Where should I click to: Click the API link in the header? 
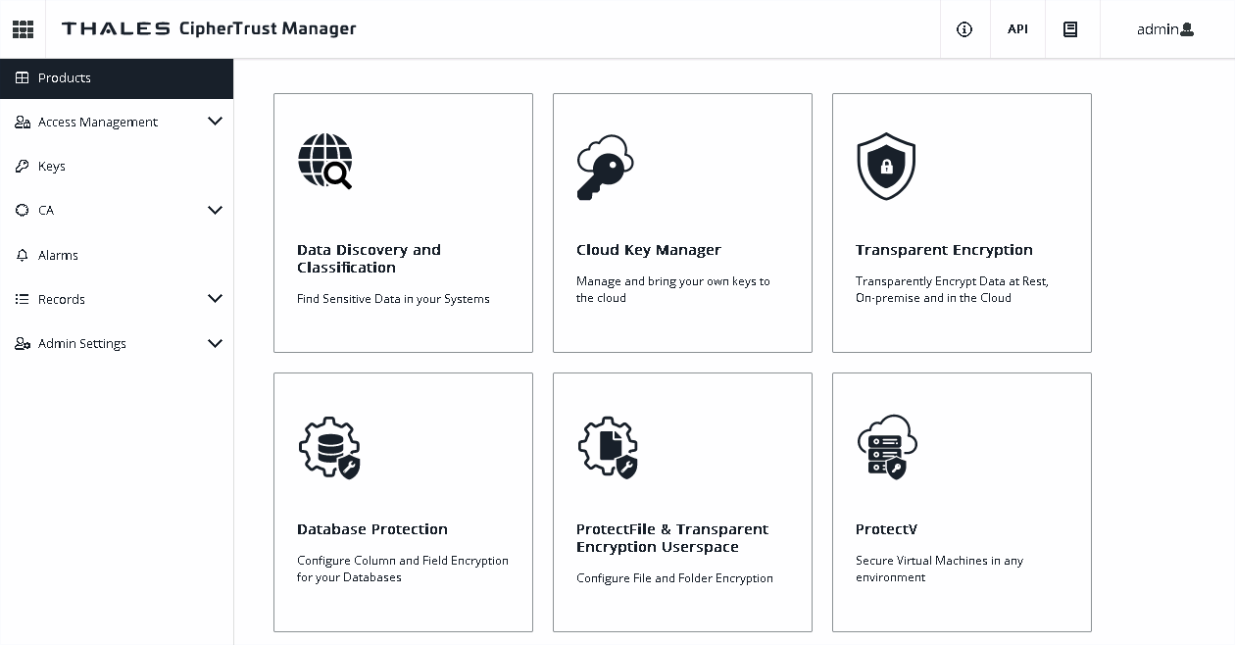(x=1017, y=29)
